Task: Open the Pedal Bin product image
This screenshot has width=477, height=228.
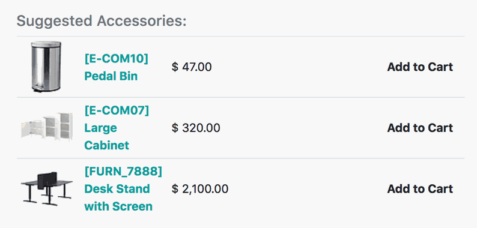Action: [46, 67]
